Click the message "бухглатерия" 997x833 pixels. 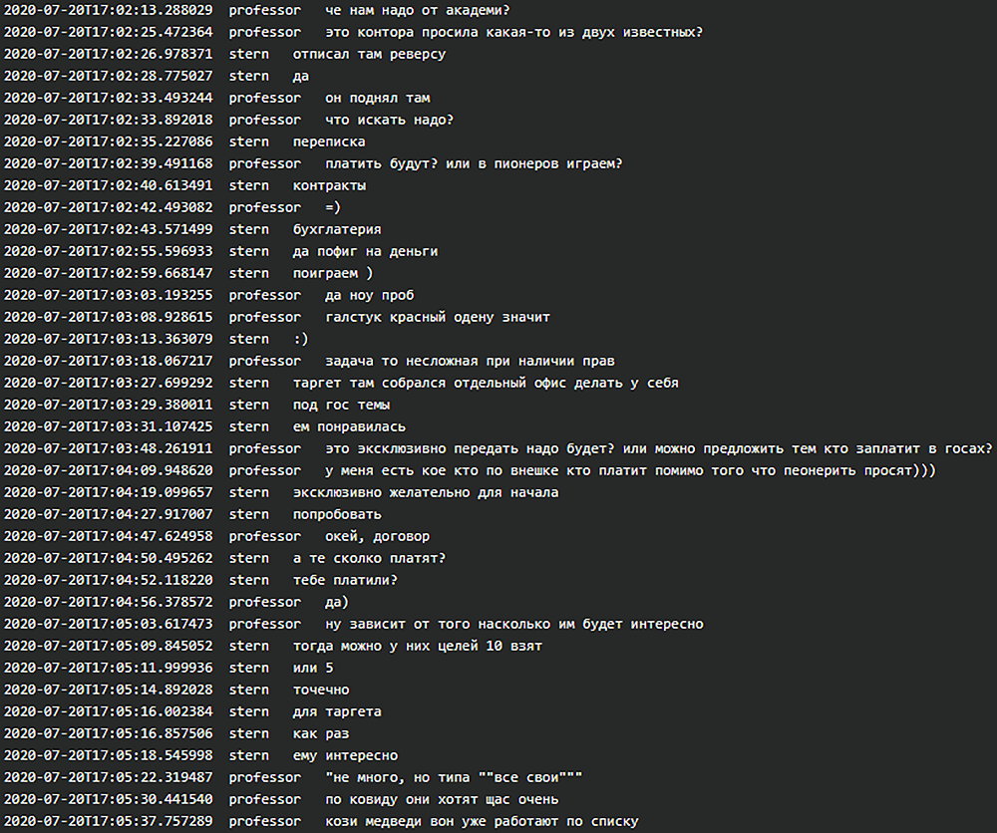pyautogui.click(x=337, y=229)
